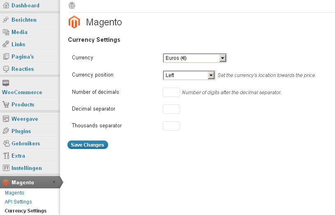Open the Currency position Left dropdown
The image size is (335, 215).
[189, 75]
